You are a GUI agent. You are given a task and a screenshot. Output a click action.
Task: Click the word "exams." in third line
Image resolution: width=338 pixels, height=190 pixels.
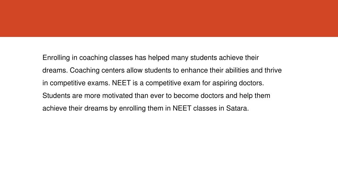point(99,83)
